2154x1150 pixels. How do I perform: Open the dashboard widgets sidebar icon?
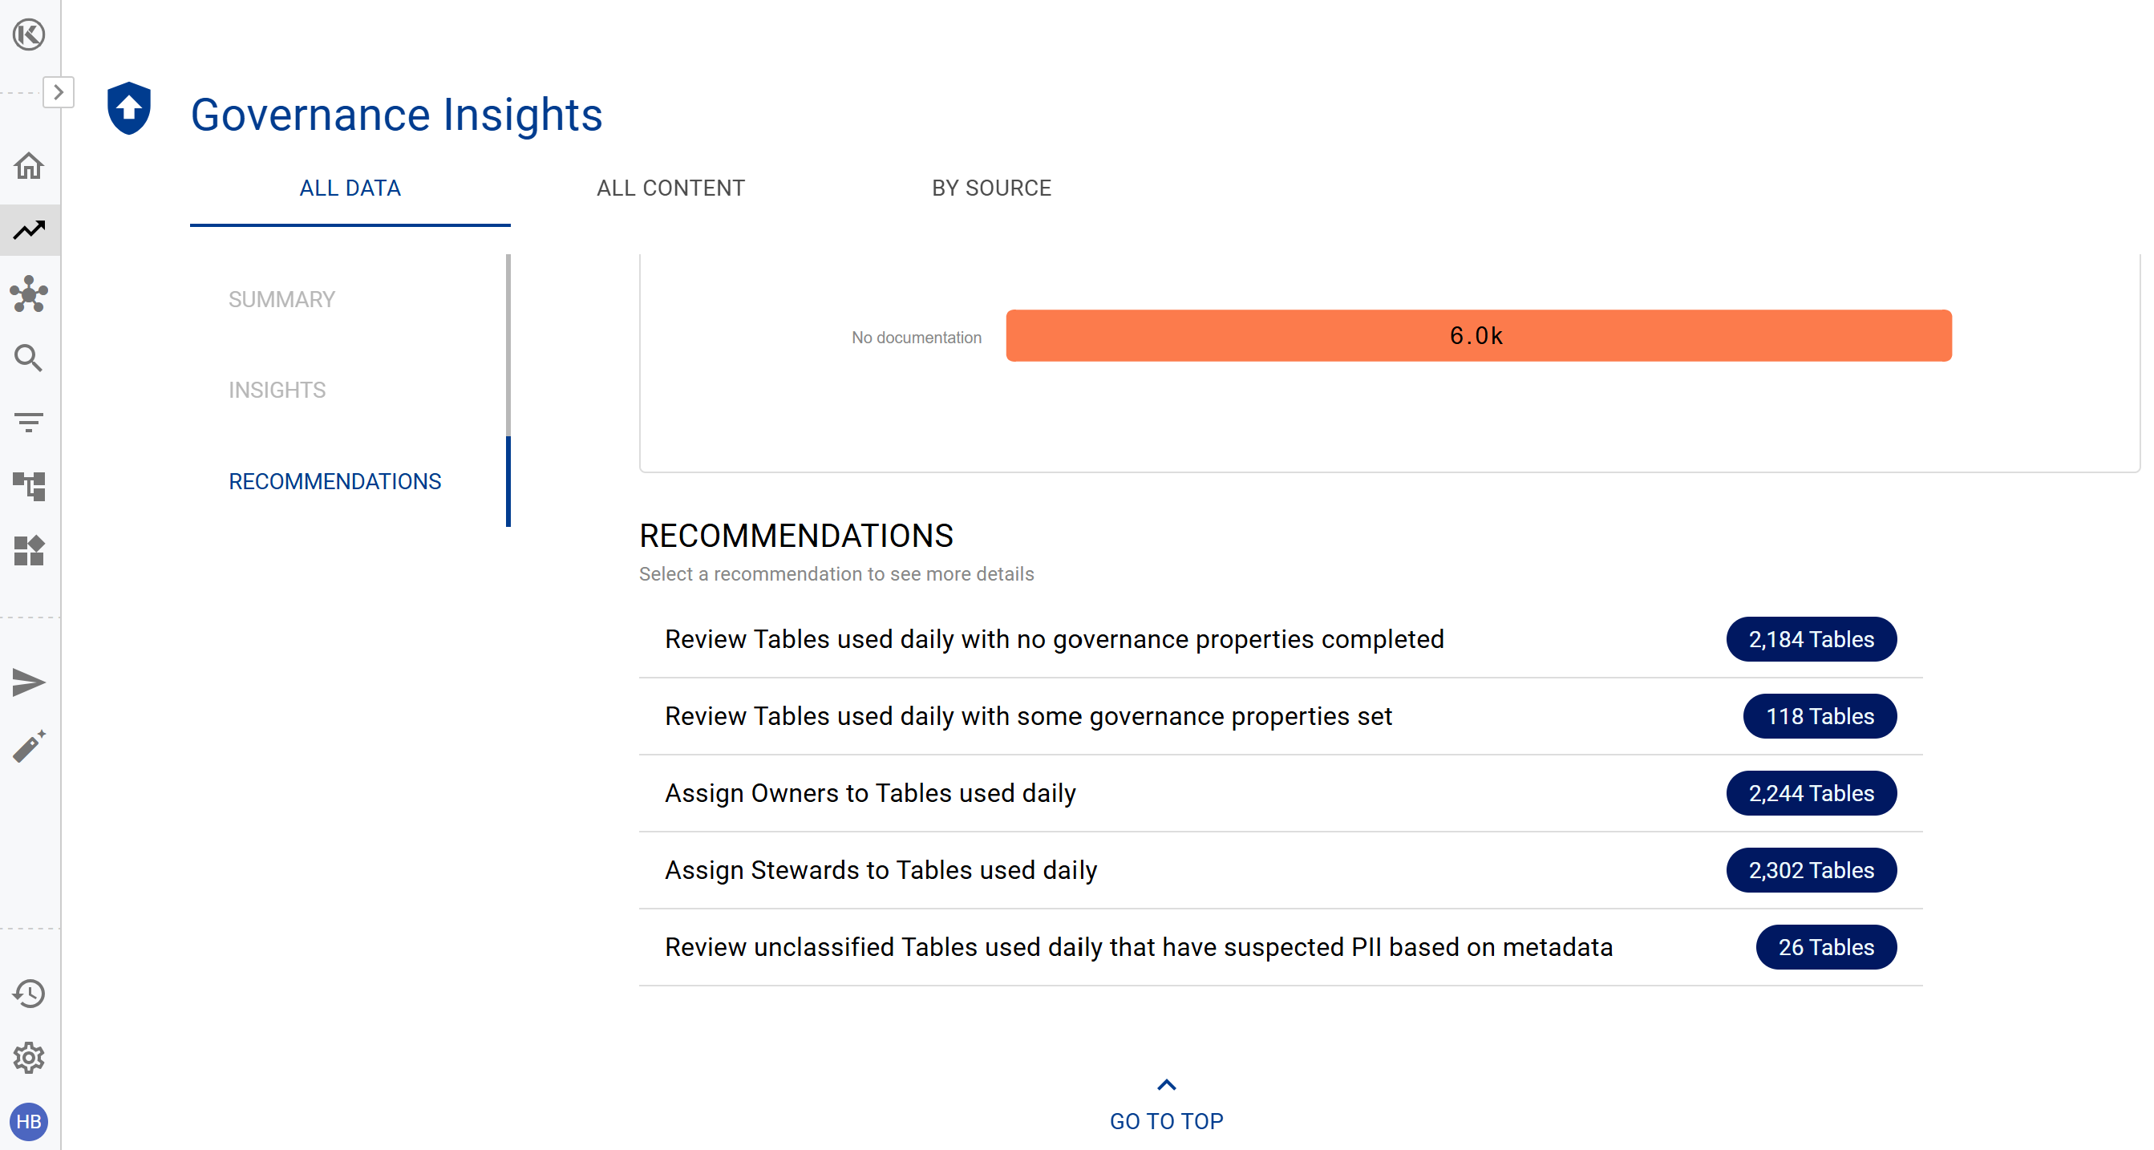[29, 550]
